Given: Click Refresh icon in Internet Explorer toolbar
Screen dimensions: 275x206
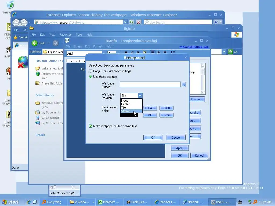Looking at the screenshot, I should 132,22.
